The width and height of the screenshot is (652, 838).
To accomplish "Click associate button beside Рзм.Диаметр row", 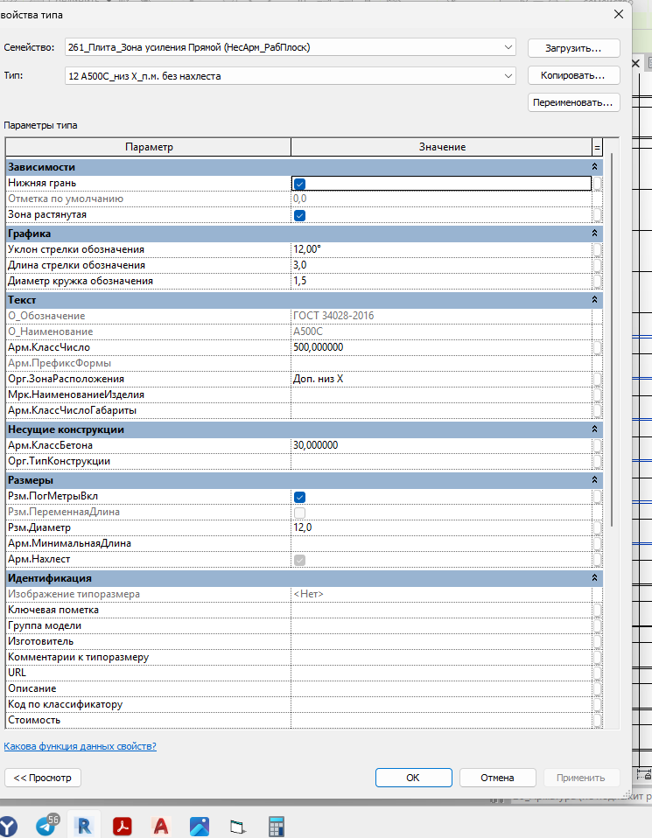I will click(597, 528).
